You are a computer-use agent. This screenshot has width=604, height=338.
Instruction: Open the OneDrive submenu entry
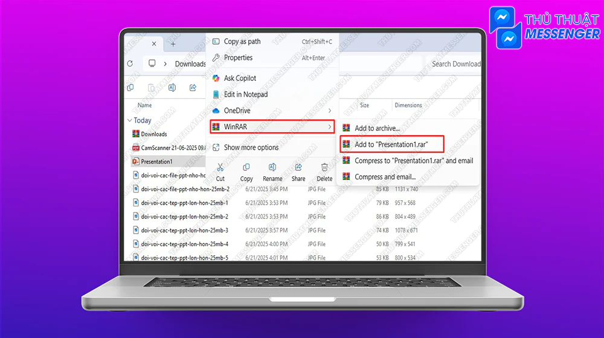coord(272,110)
